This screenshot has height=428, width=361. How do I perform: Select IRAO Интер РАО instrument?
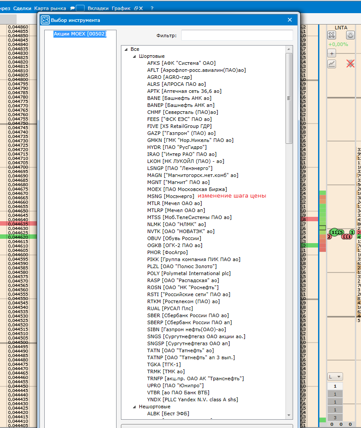tap(182, 154)
